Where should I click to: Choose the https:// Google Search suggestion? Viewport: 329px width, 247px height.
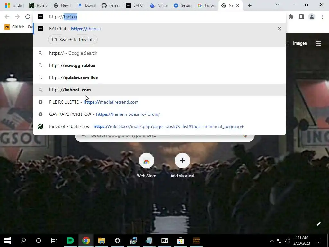tap(159, 53)
